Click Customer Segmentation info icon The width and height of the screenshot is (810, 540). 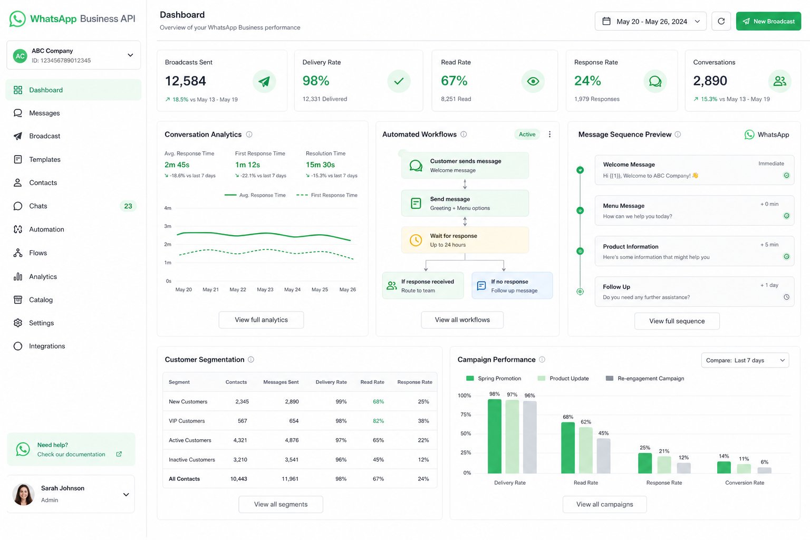[x=251, y=360]
